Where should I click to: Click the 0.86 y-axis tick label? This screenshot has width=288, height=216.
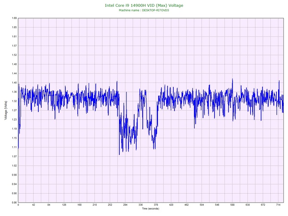(x=14, y=203)
